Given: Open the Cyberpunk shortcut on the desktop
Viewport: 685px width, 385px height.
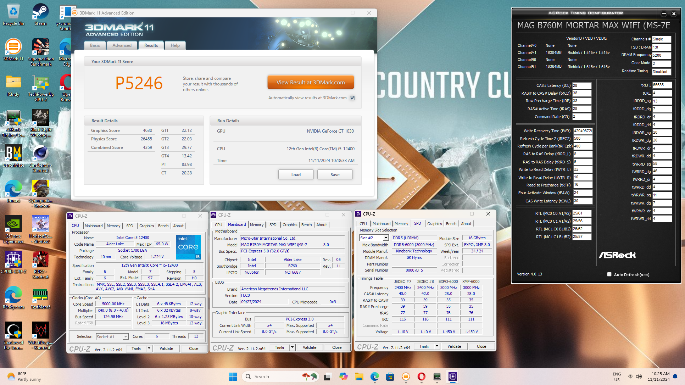Looking at the screenshot, I should pyautogui.click(x=41, y=194).
